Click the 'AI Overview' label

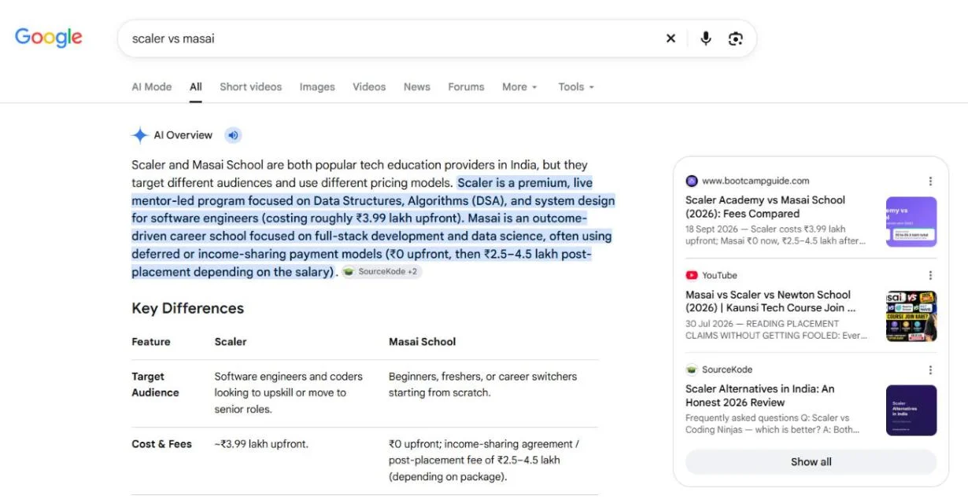[x=183, y=135]
